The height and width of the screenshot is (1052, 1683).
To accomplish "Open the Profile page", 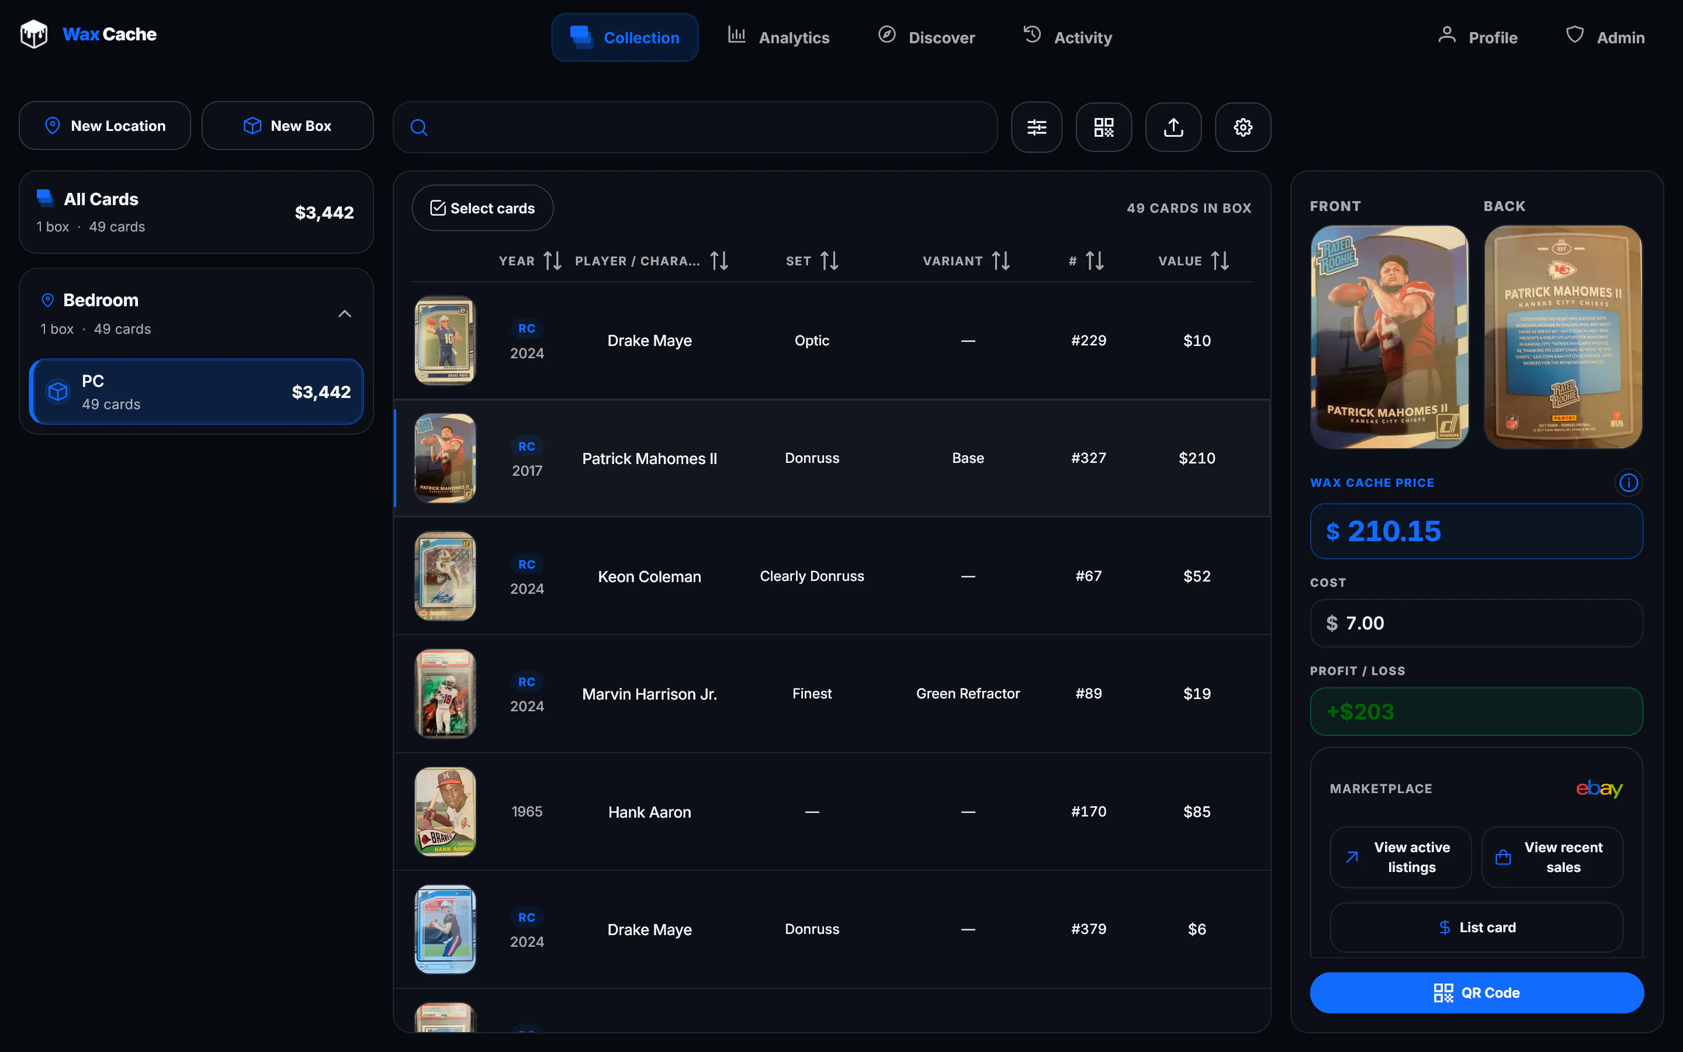I will click(x=1478, y=37).
